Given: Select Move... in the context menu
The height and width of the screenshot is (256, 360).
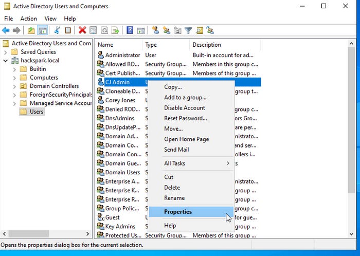Looking at the screenshot, I should coord(191,129).
